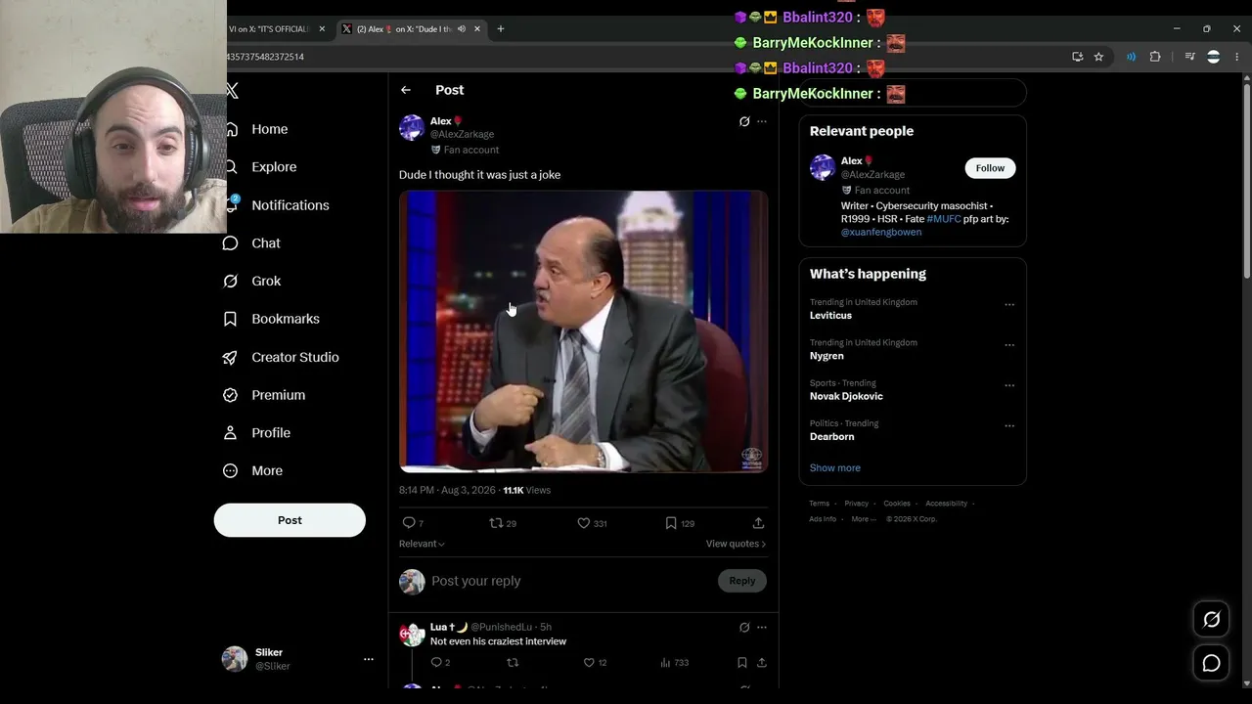Open the Grok icon on Alex's post
The height and width of the screenshot is (704, 1252).
[x=744, y=121]
